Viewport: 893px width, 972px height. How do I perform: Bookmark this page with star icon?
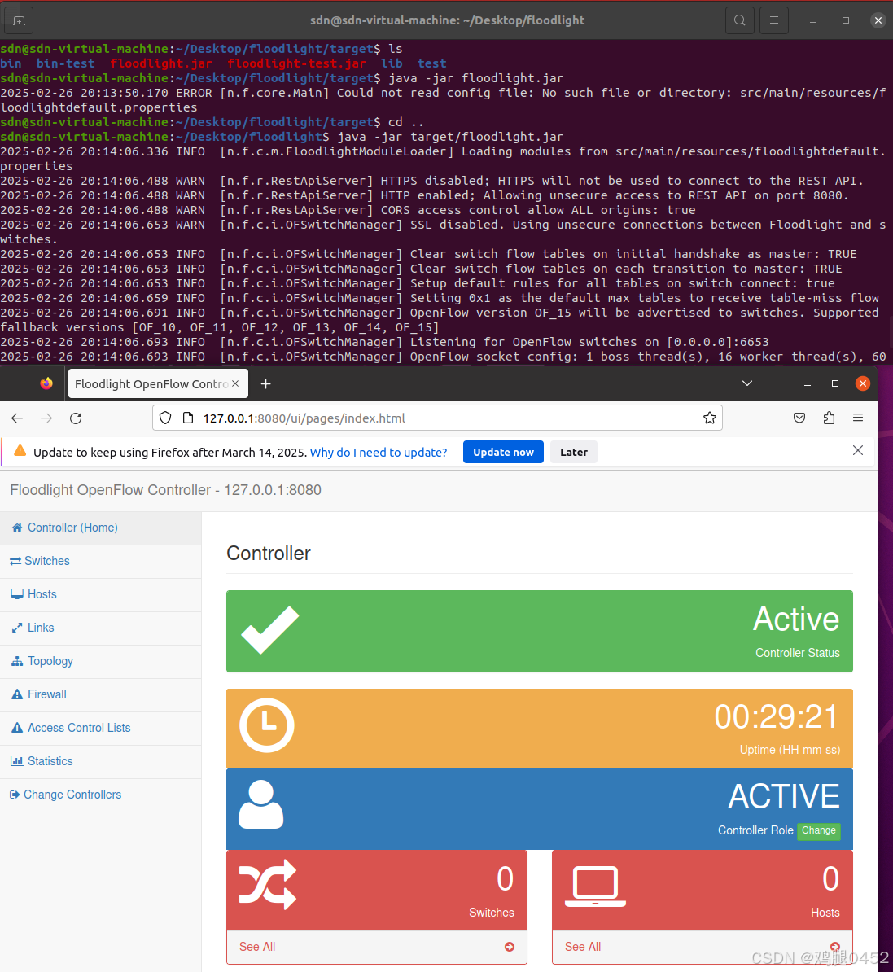(x=710, y=418)
